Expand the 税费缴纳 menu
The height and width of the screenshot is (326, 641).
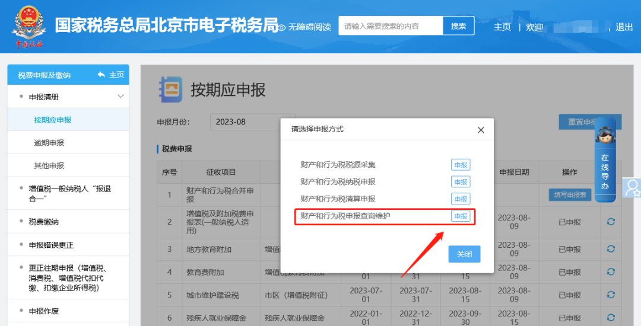point(68,222)
